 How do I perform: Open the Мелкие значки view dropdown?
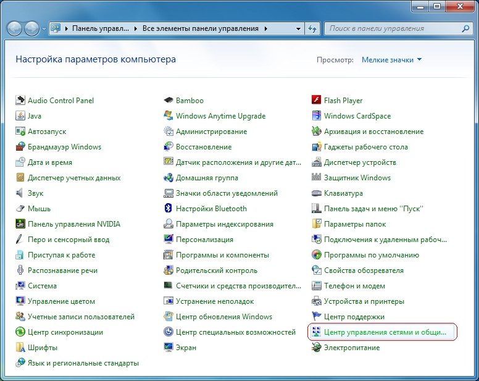tap(391, 60)
